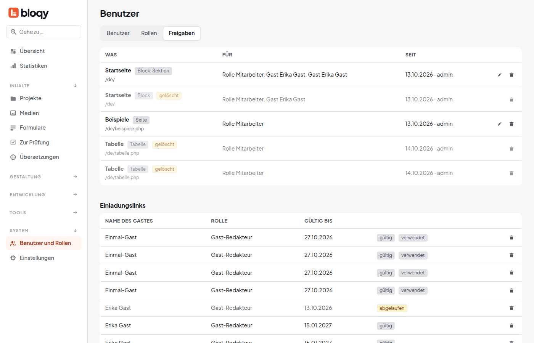
Task: Edit the Beispiele page share
Action: pos(499,124)
